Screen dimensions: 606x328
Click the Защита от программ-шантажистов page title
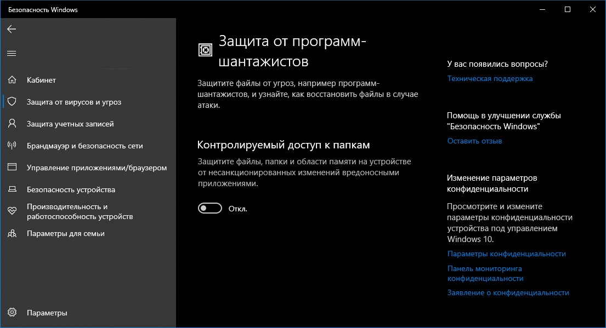coord(292,51)
